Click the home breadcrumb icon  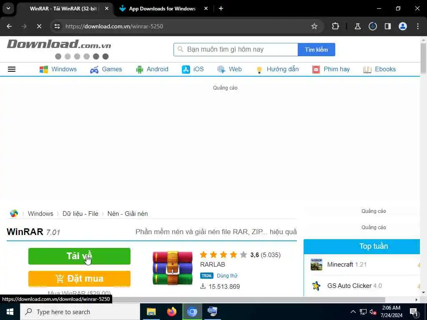pyautogui.click(x=14, y=214)
